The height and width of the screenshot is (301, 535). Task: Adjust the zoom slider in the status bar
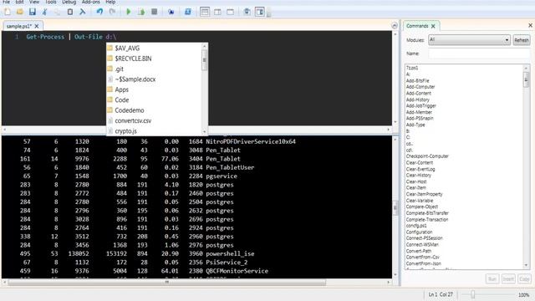click(x=473, y=294)
